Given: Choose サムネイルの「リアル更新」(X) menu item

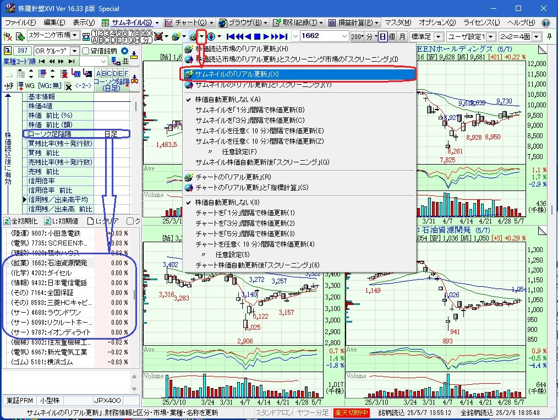Looking at the screenshot, I should coord(298,74).
